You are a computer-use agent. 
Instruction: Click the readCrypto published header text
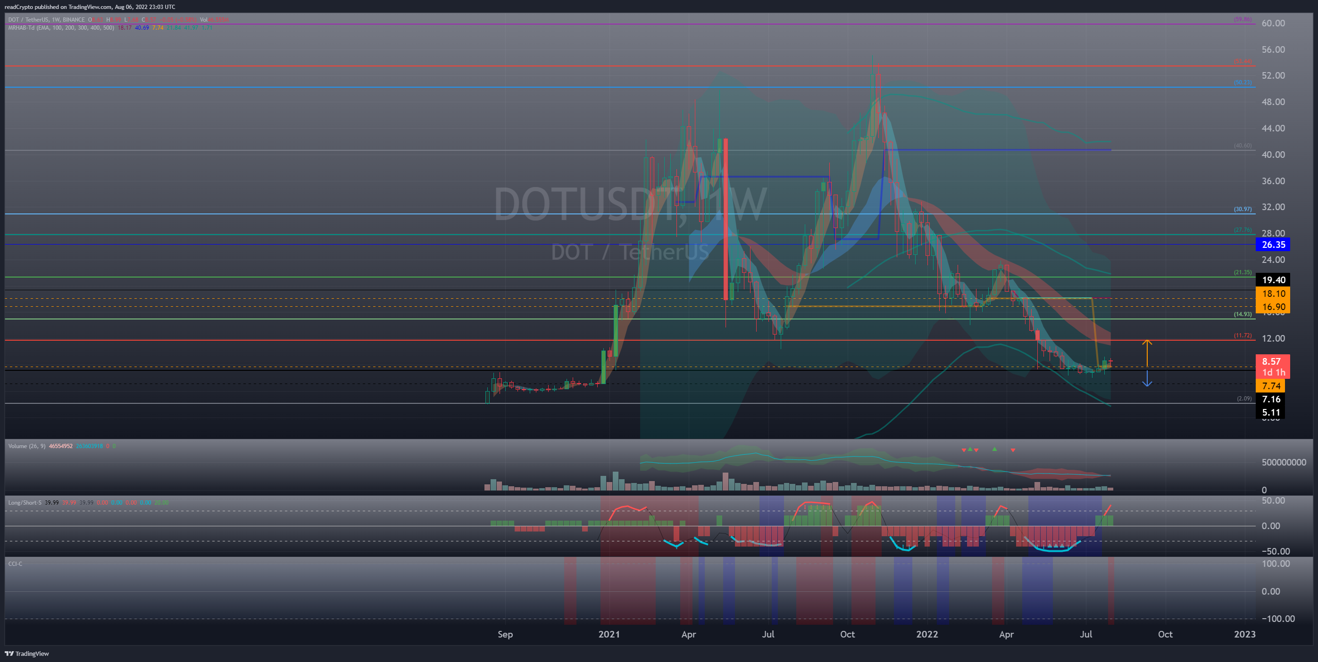(90, 7)
